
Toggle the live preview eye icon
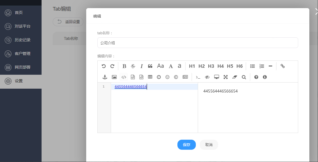tap(207, 77)
